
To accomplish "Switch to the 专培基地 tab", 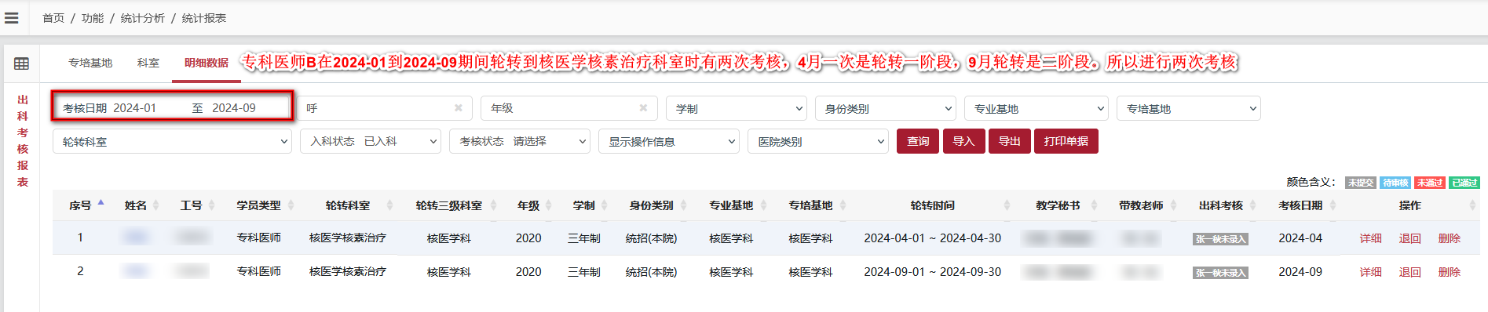I will (90, 63).
